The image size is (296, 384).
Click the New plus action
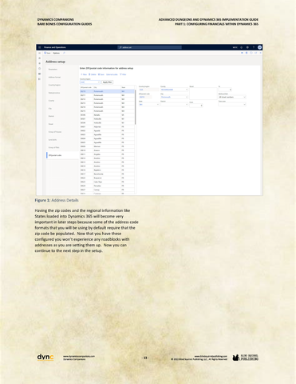(x=84, y=74)
